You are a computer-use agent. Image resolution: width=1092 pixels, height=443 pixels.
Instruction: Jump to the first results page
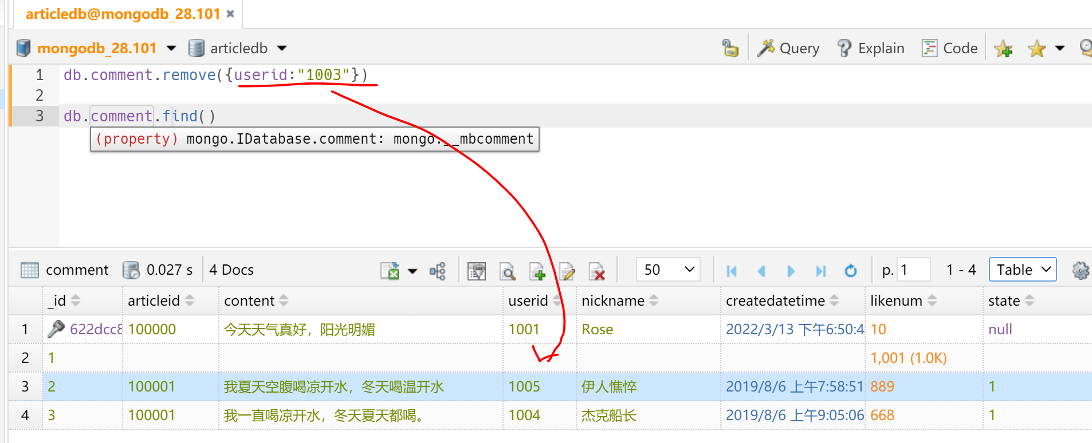click(732, 271)
